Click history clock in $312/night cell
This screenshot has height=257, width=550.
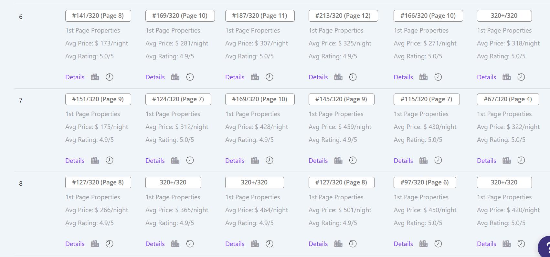190,160
